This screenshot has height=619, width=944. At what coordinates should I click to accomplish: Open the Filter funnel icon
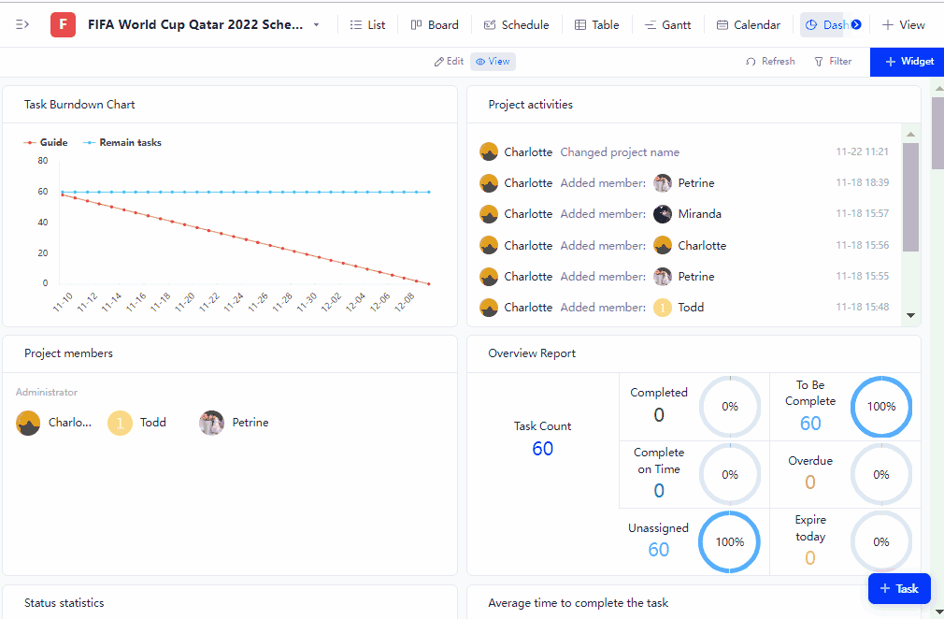tap(819, 62)
